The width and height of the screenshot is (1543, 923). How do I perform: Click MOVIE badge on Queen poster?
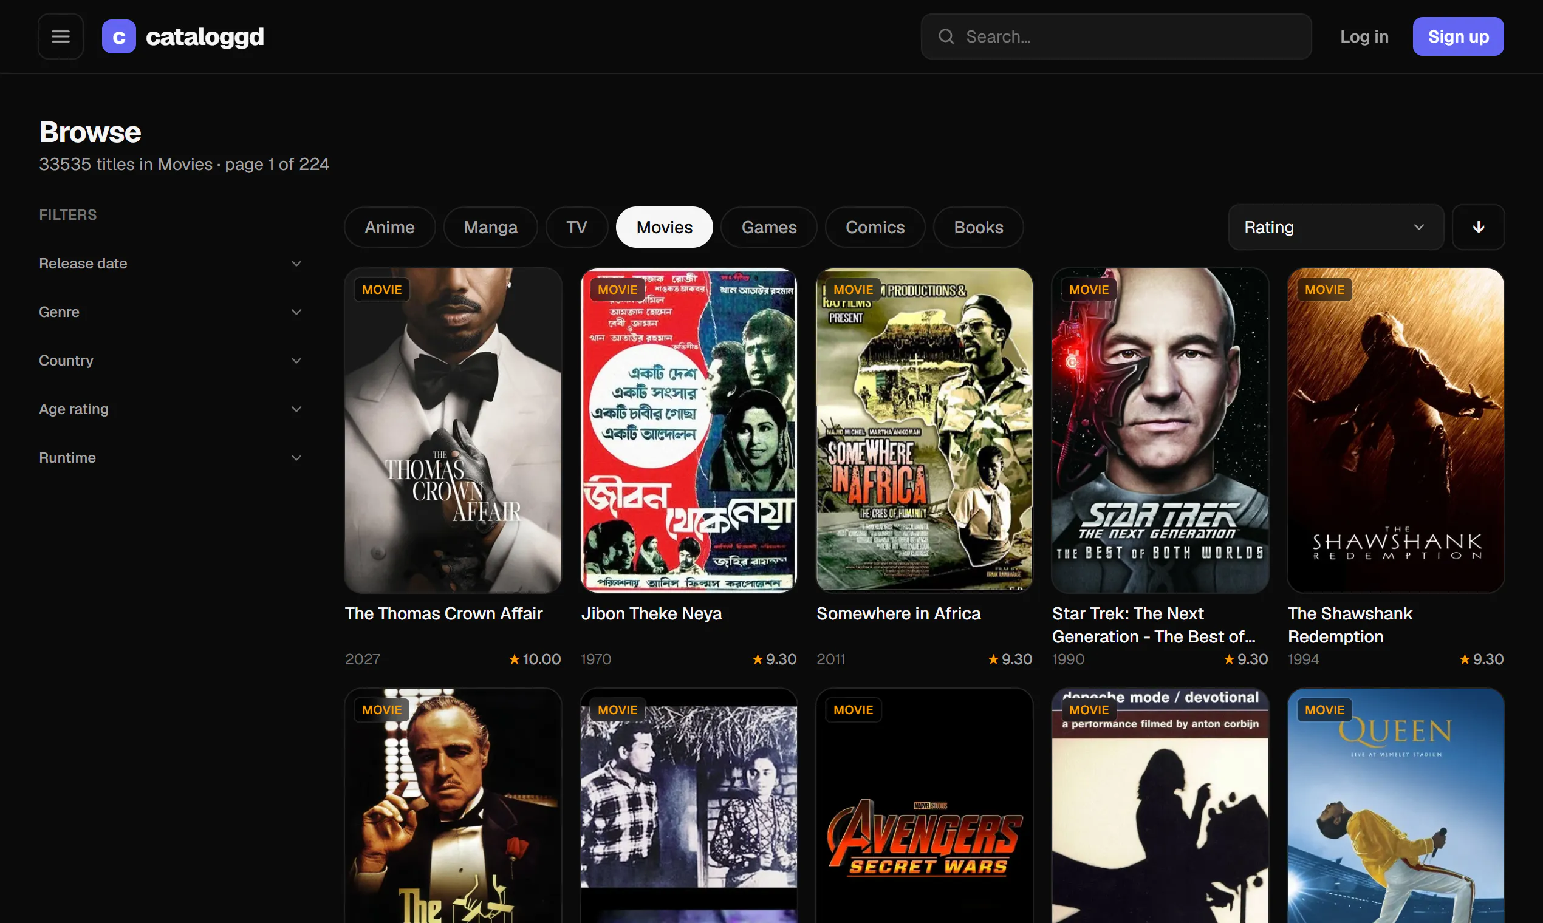pyautogui.click(x=1325, y=710)
